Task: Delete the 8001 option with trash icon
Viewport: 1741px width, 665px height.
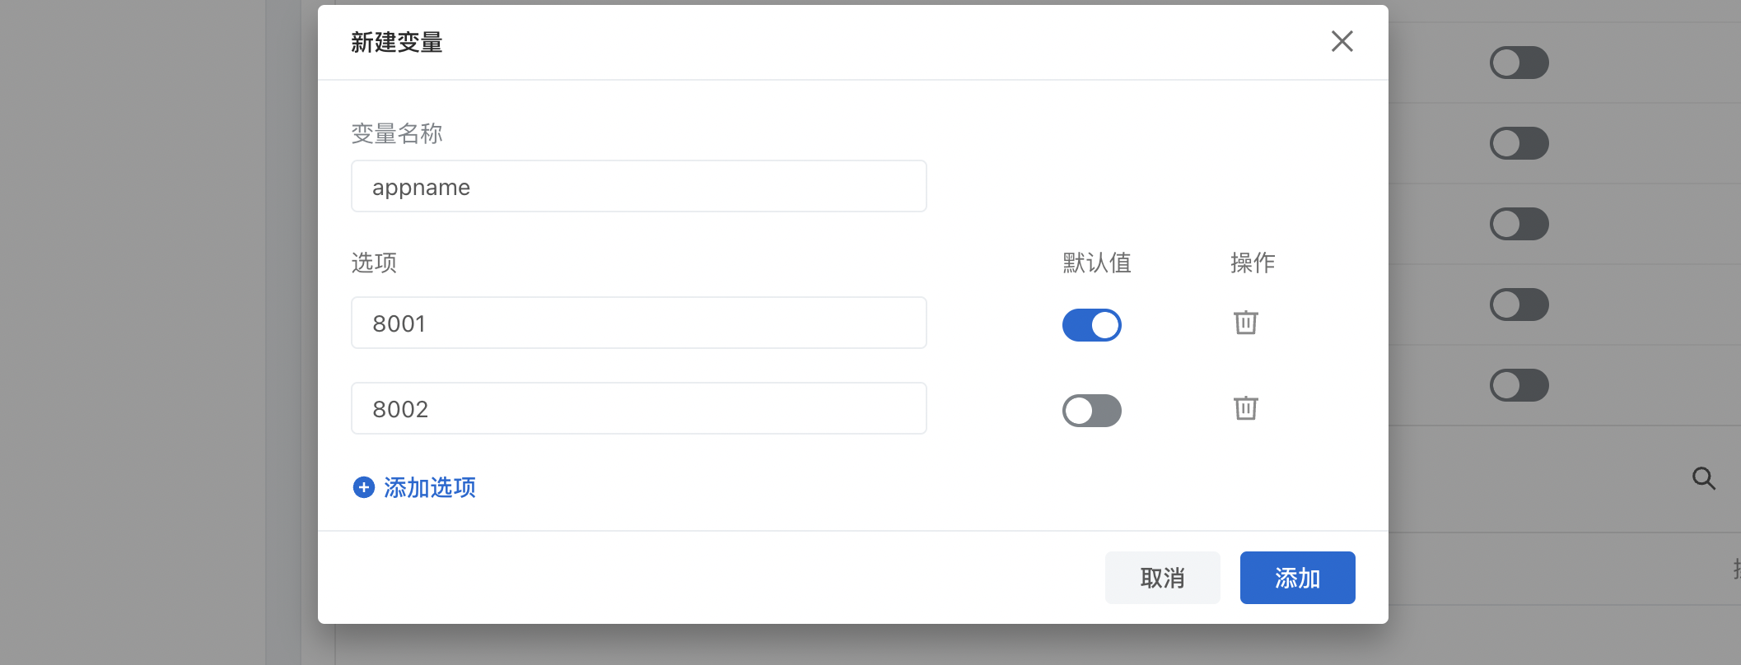Action: pyautogui.click(x=1245, y=323)
